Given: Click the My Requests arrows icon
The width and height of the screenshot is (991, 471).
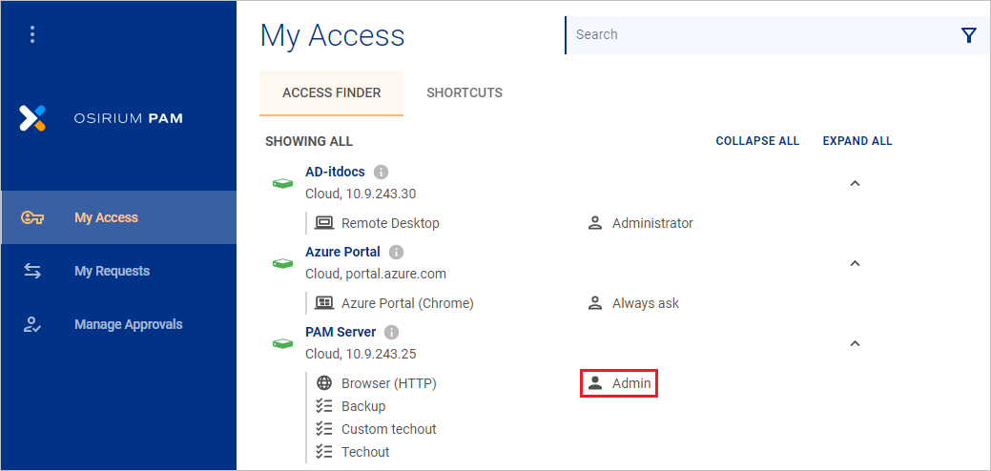Looking at the screenshot, I should tap(32, 271).
